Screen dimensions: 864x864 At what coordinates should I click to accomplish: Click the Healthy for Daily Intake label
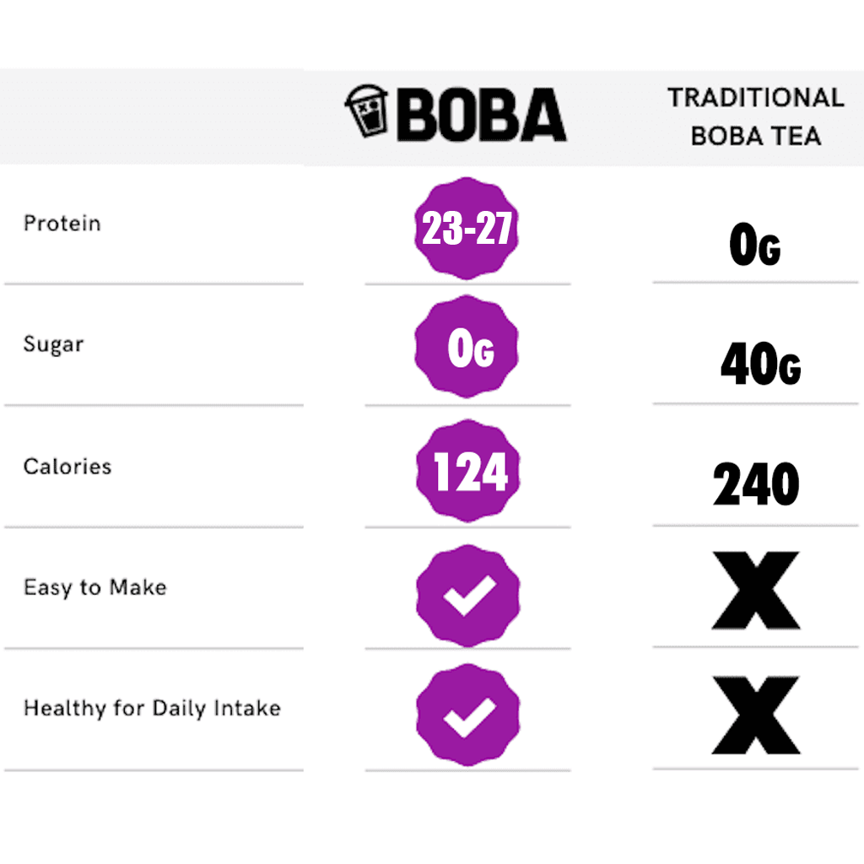click(152, 708)
